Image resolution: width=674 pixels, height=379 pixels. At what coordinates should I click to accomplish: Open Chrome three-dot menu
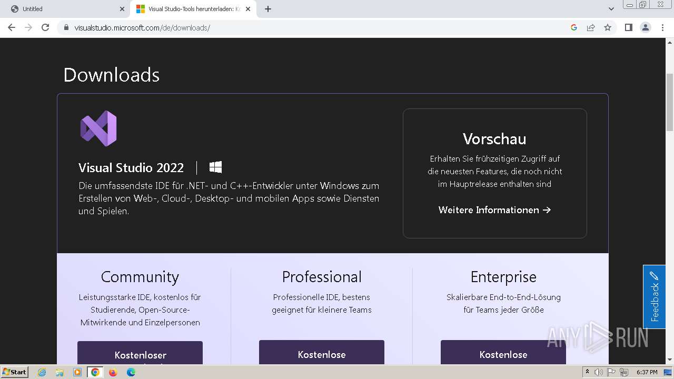[x=663, y=27]
